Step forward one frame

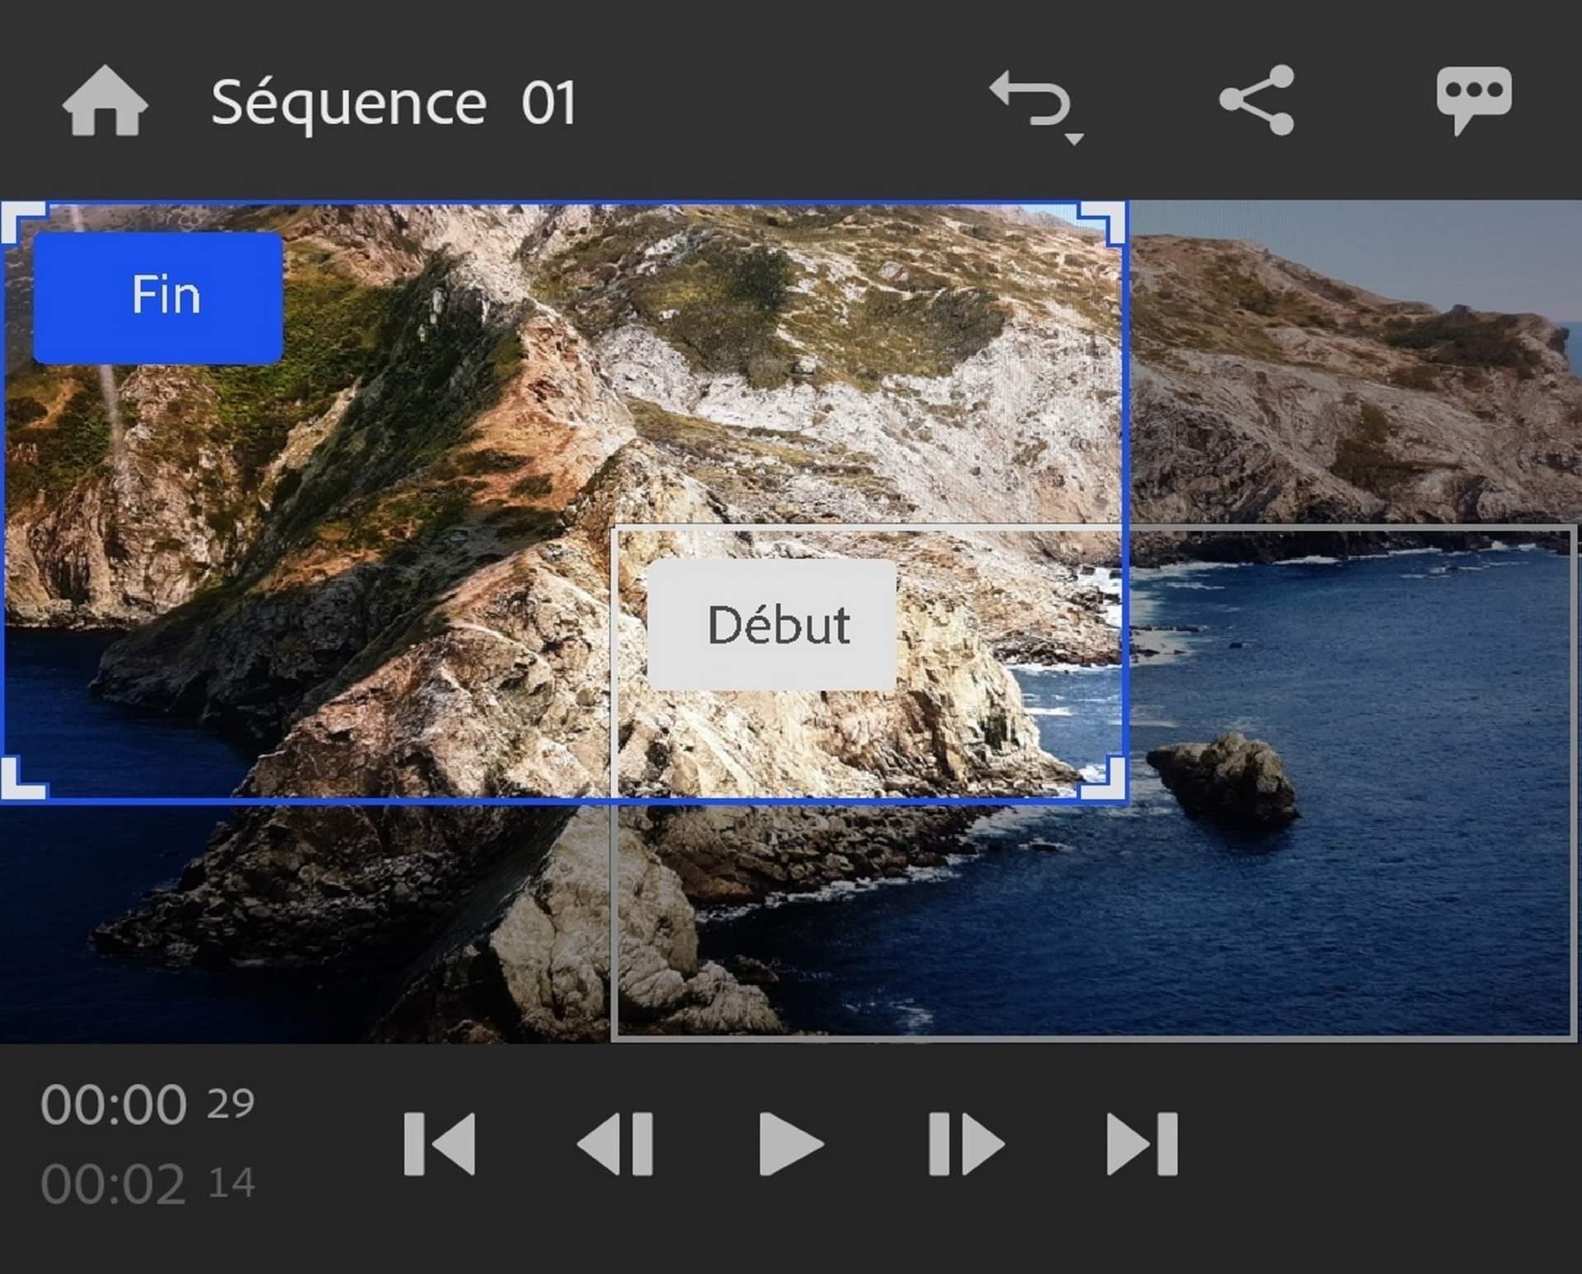pos(966,1144)
